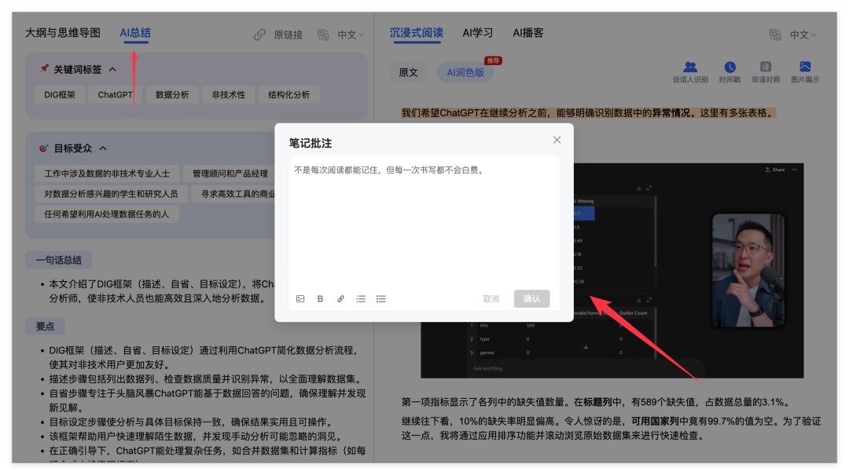Switch to the AI学习 tab
Viewport: 849px width, 475px height.
(478, 33)
